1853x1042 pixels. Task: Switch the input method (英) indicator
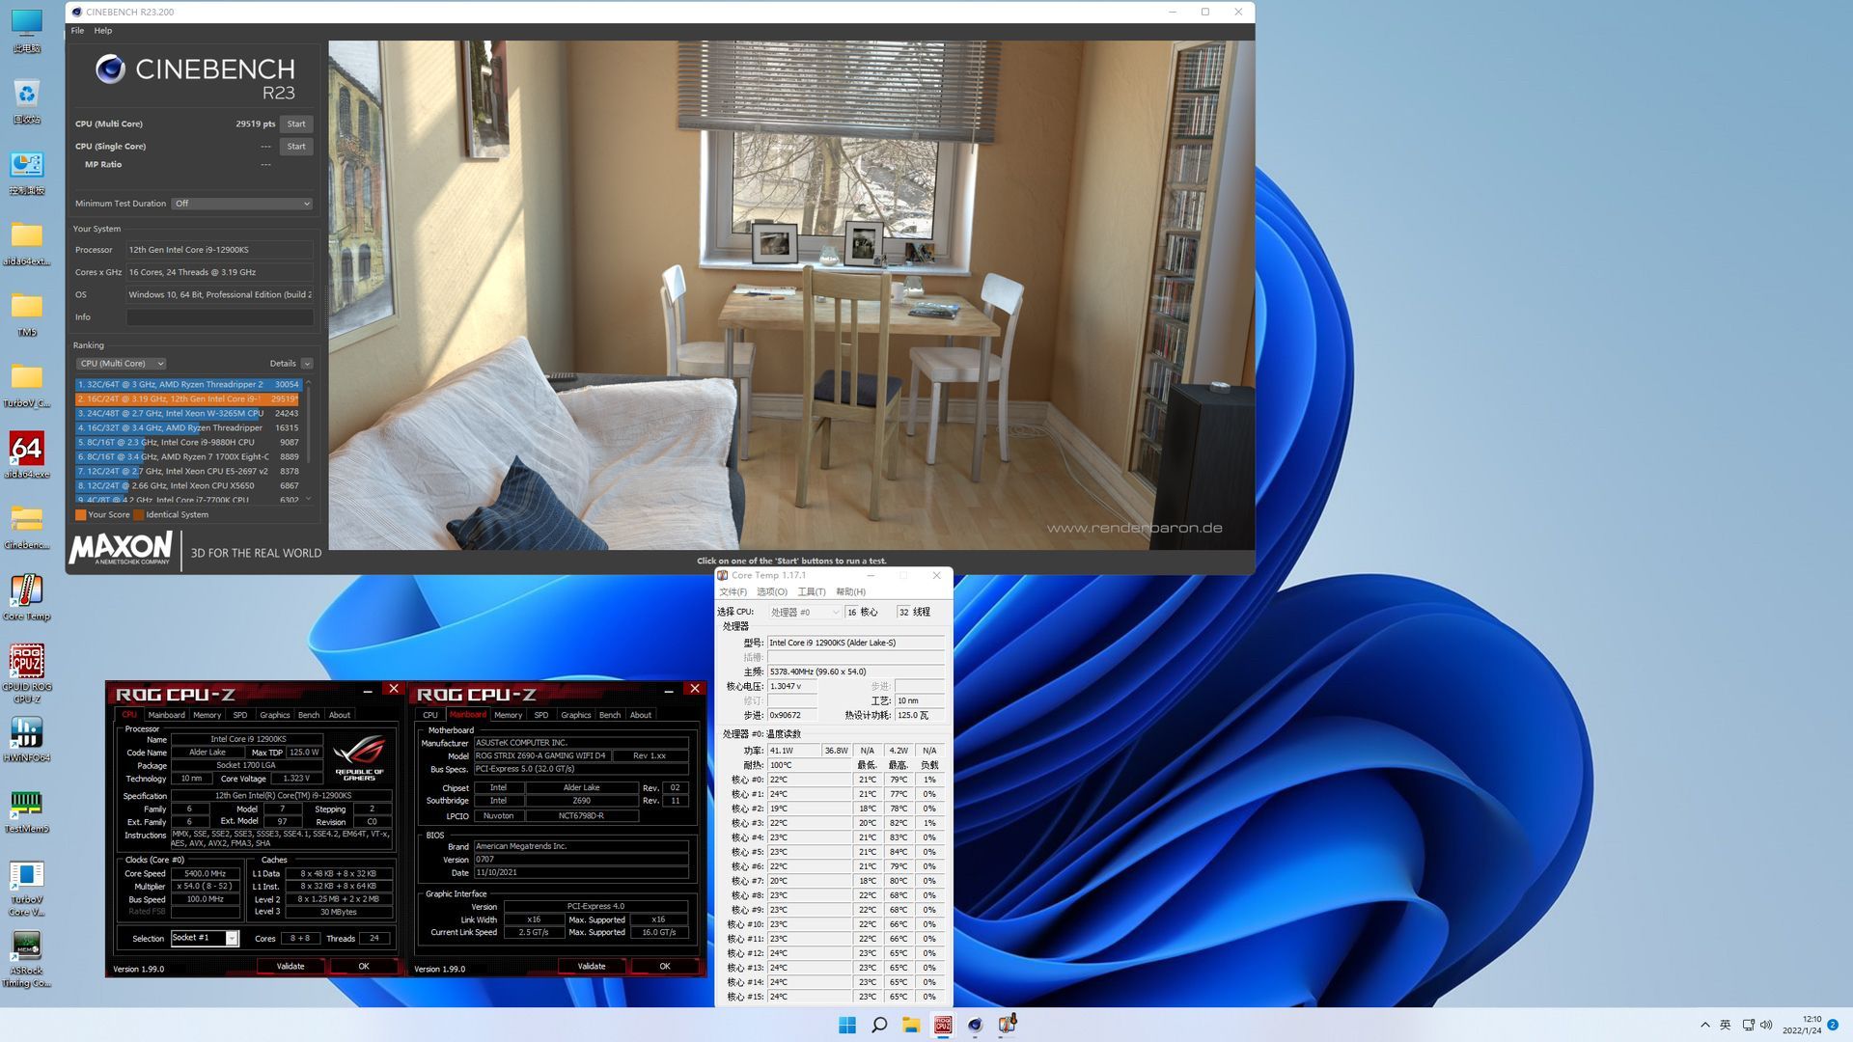[x=1726, y=1025]
